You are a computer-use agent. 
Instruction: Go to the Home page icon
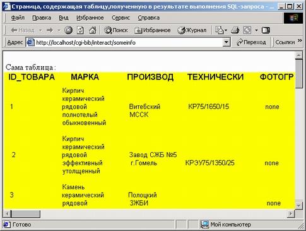coord(92,30)
